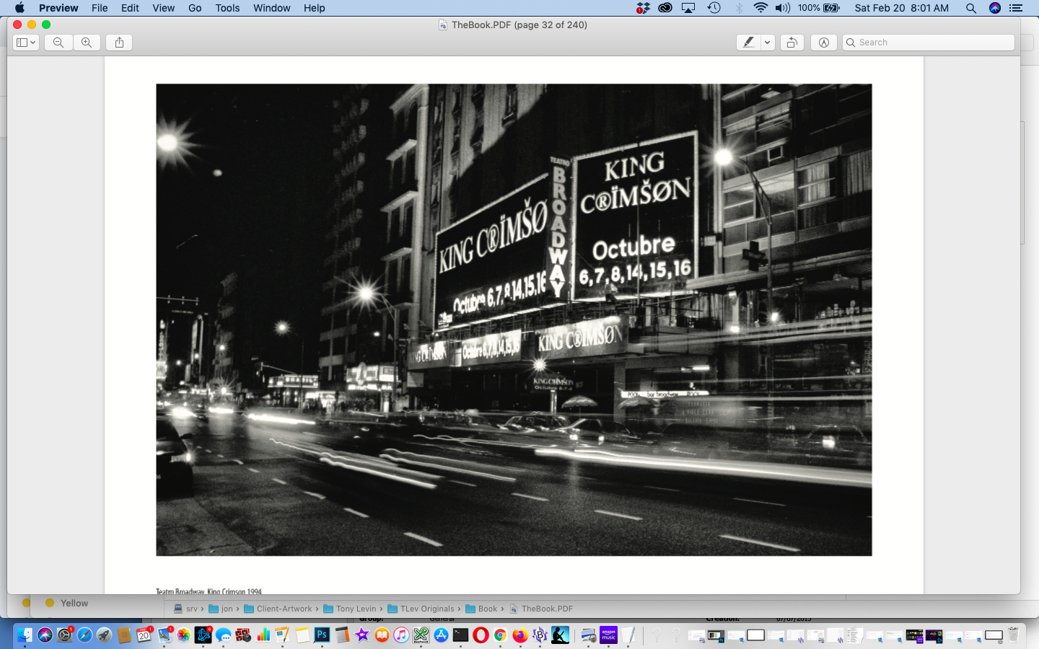
Task: Open the Time Machine status menu
Action: (714, 8)
